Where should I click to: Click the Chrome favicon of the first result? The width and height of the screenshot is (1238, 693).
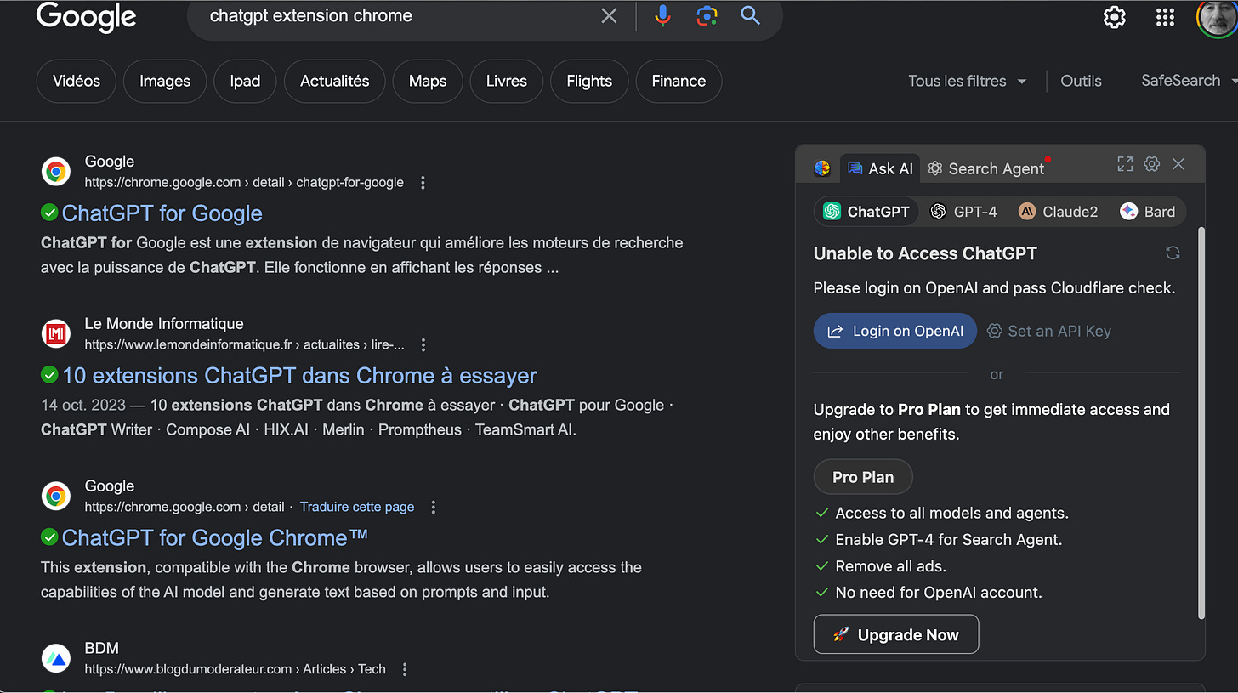pyautogui.click(x=56, y=172)
